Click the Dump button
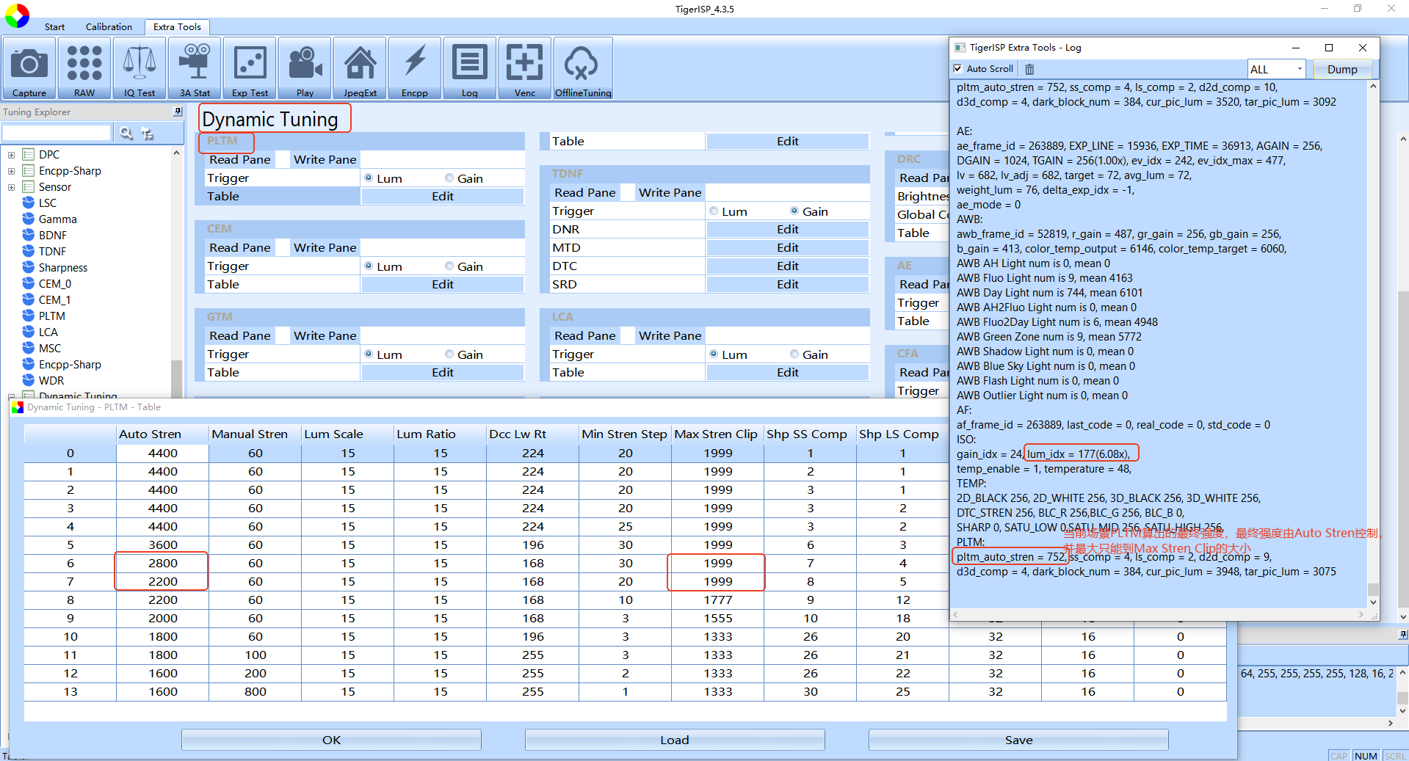1409x761 pixels. [1341, 69]
